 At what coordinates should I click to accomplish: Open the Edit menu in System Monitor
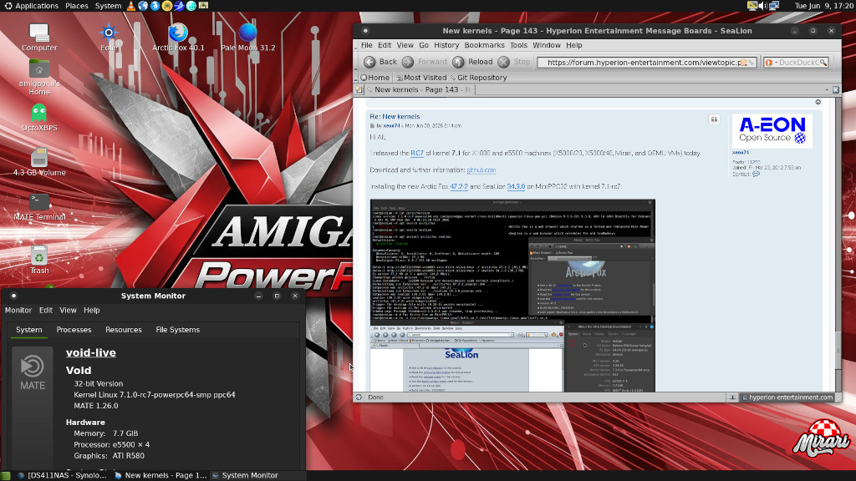coord(45,311)
